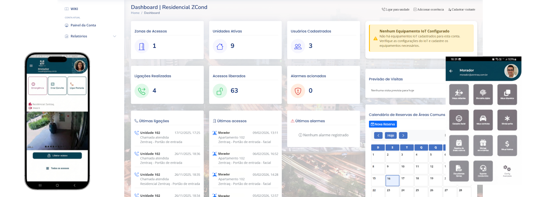The image size is (538, 197).
Task: Open Config Avançada gears icon
Action: pyautogui.click(x=507, y=171)
